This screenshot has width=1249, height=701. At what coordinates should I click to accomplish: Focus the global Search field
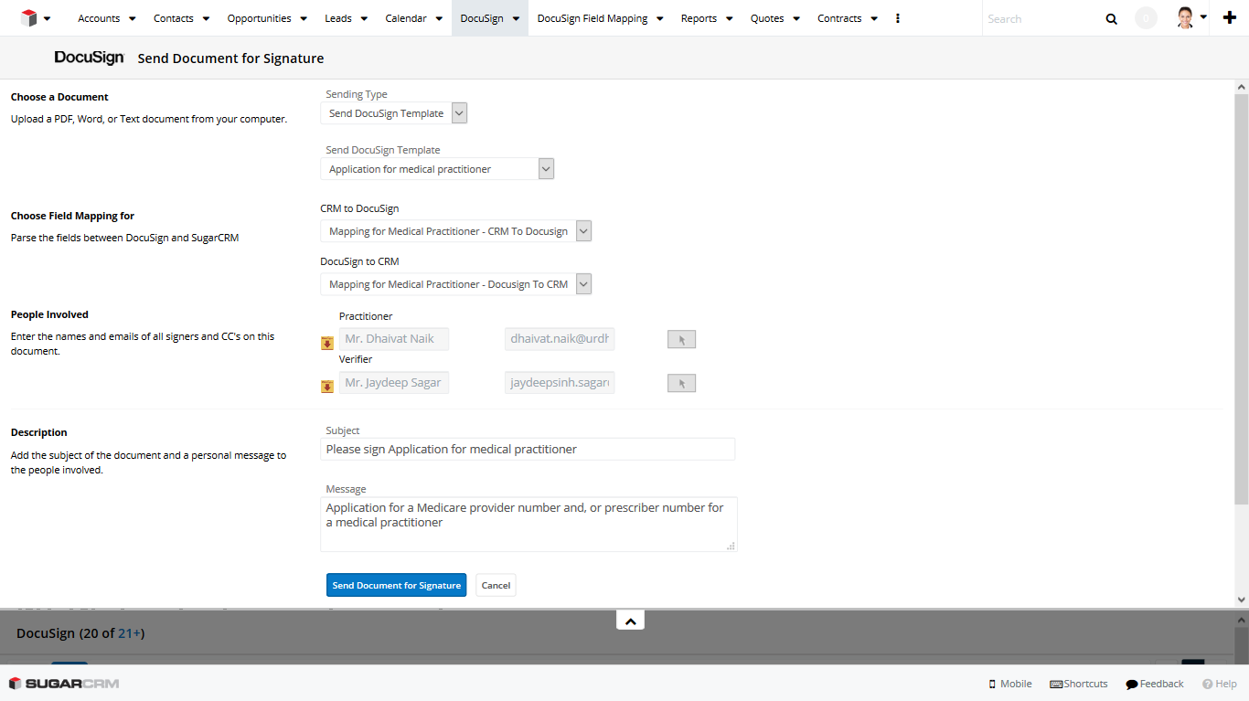[1041, 18]
